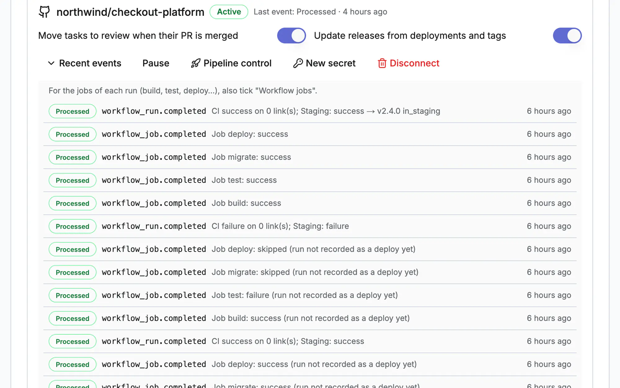Toggle 'Update releases from deployments and tags' switch
Screen dimensions: 620x388
coord(567,36)
